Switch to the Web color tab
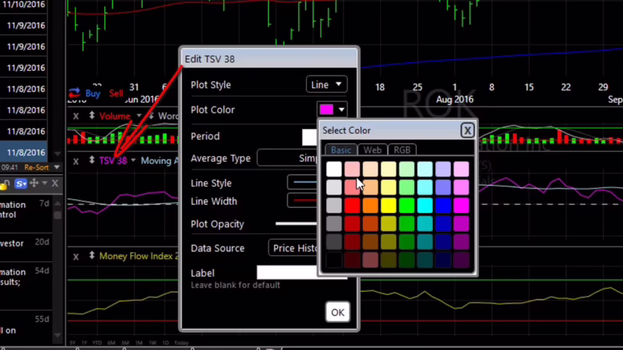Viewport: 623px width, 350px height. [372, 149]
